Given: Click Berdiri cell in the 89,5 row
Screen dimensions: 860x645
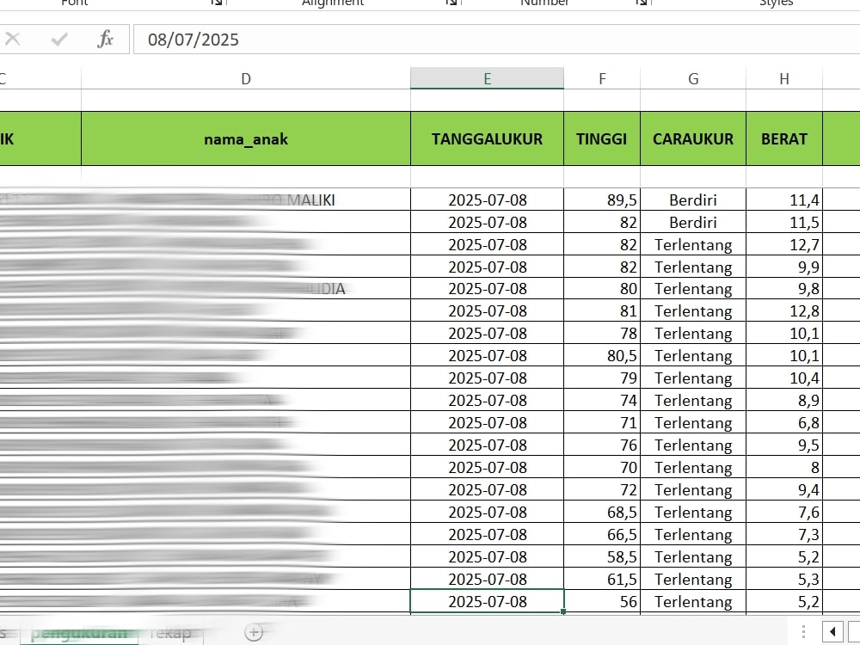Looking at the screenshot, I should point(693,200).
